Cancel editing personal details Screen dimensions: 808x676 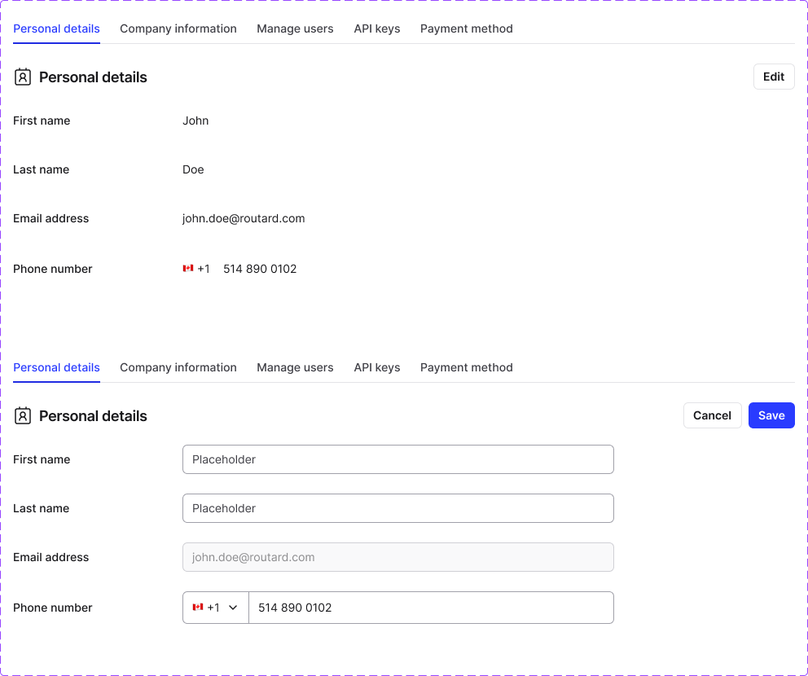[712, 415]
